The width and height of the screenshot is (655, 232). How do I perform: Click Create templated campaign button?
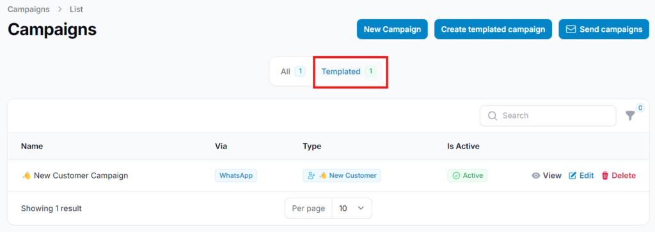click(493, 29)
